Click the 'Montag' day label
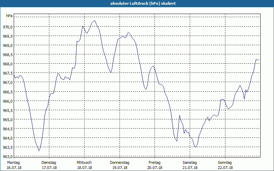The height and width of the screenshot is (171, 274). 13,163
